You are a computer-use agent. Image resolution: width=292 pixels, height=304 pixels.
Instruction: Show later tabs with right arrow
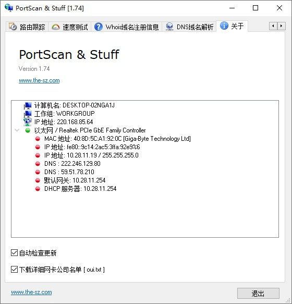[x=282, y=26]
